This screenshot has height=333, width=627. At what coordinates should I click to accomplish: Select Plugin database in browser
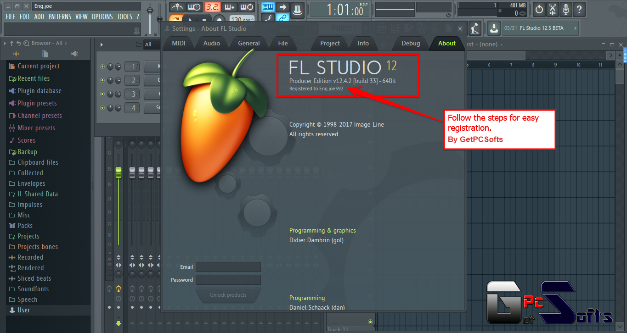(x=40, y=91)
